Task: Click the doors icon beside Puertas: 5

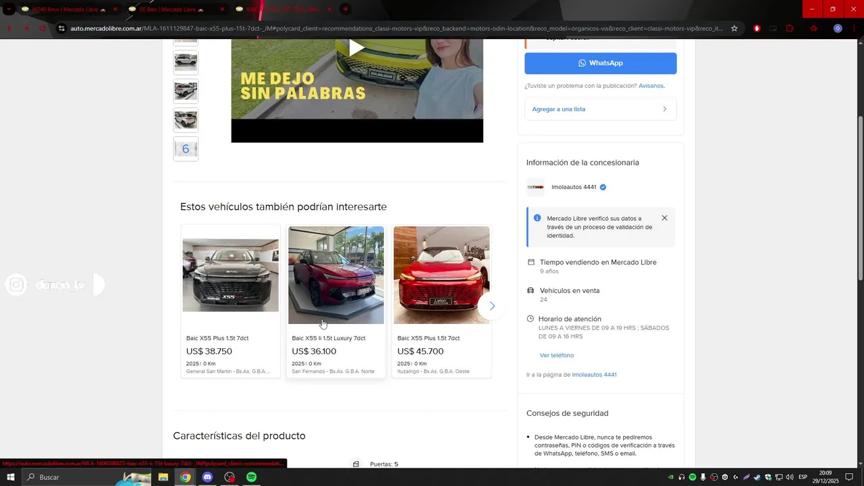Action: coord(356,464)
